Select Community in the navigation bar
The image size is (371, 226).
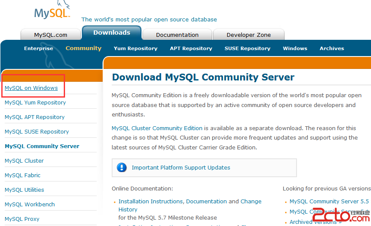(83, 48)
